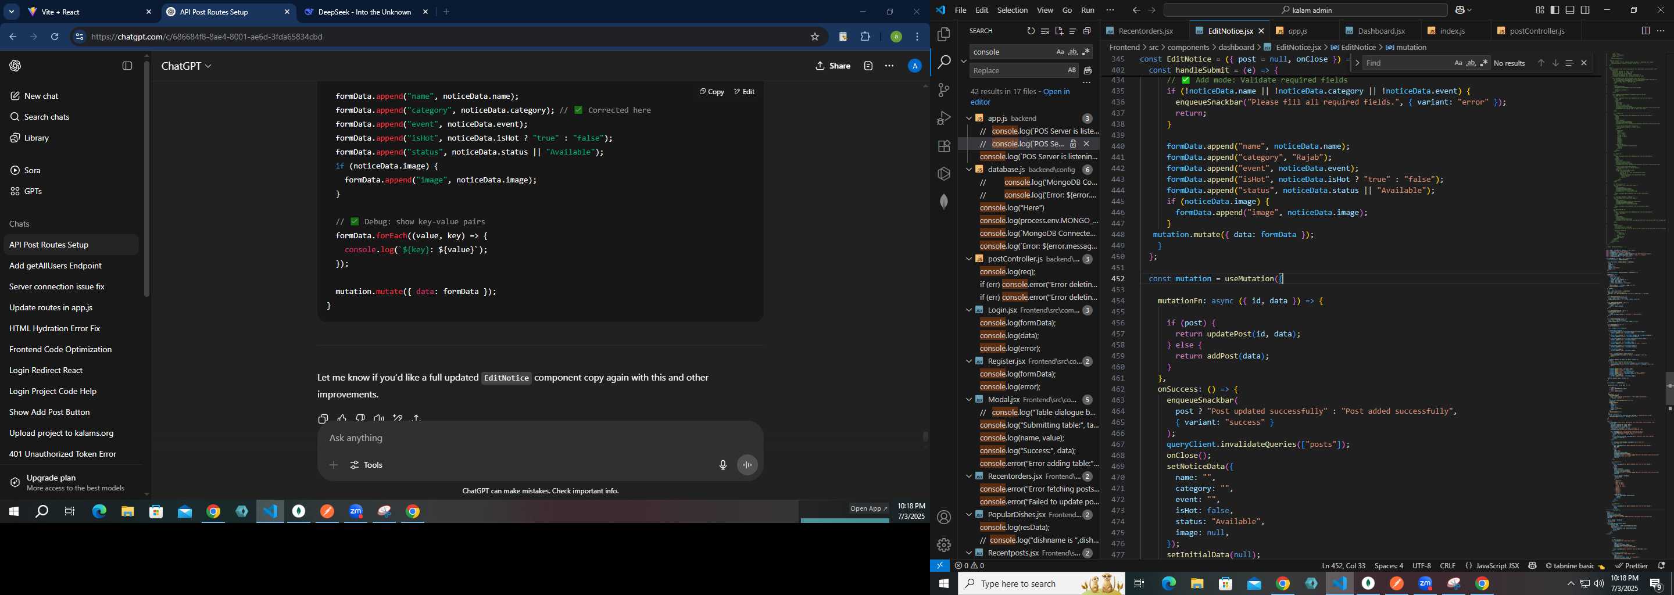
Task: Close the ChatGPT sidebar with the panel icon
Action: pyautogui.click(x=127, y=66)
